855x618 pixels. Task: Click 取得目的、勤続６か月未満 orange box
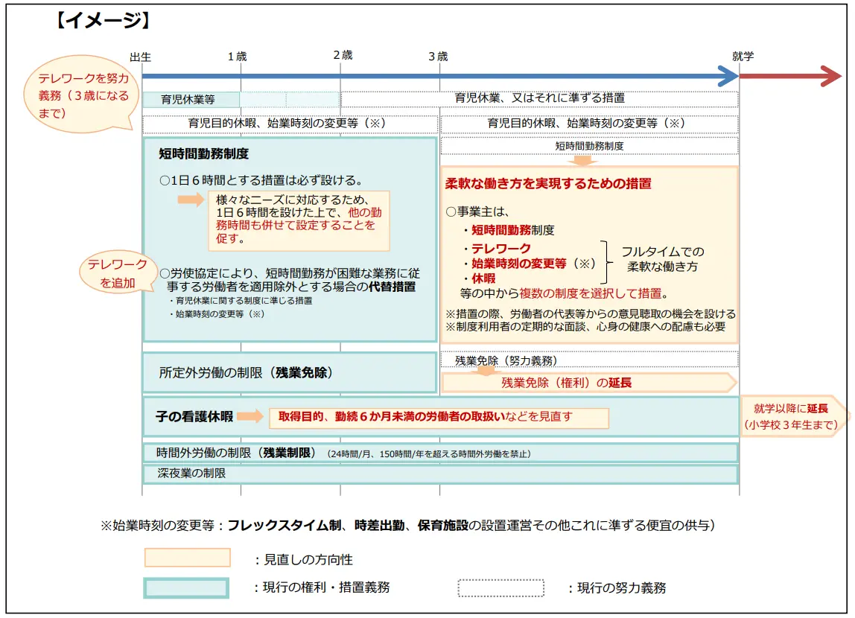tap(439, 418)
